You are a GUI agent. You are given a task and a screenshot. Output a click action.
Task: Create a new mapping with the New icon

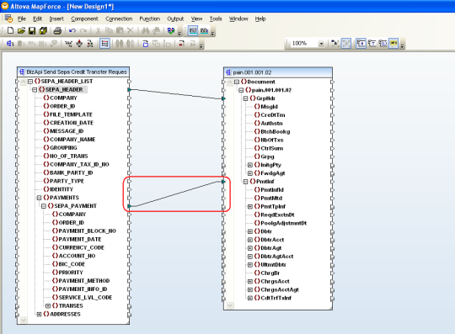pos(10,30)
